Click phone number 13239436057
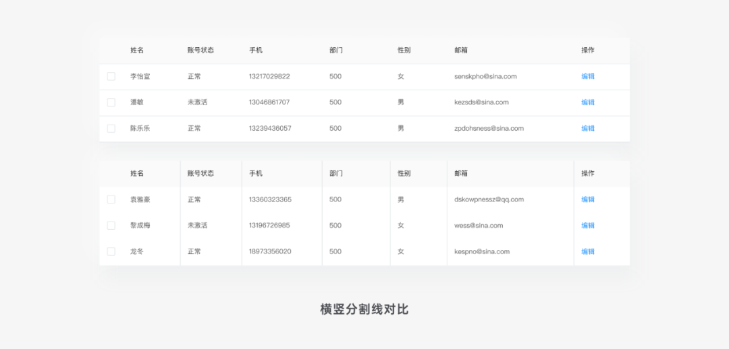Screen dimensions: 729x349 pos(270,128)
